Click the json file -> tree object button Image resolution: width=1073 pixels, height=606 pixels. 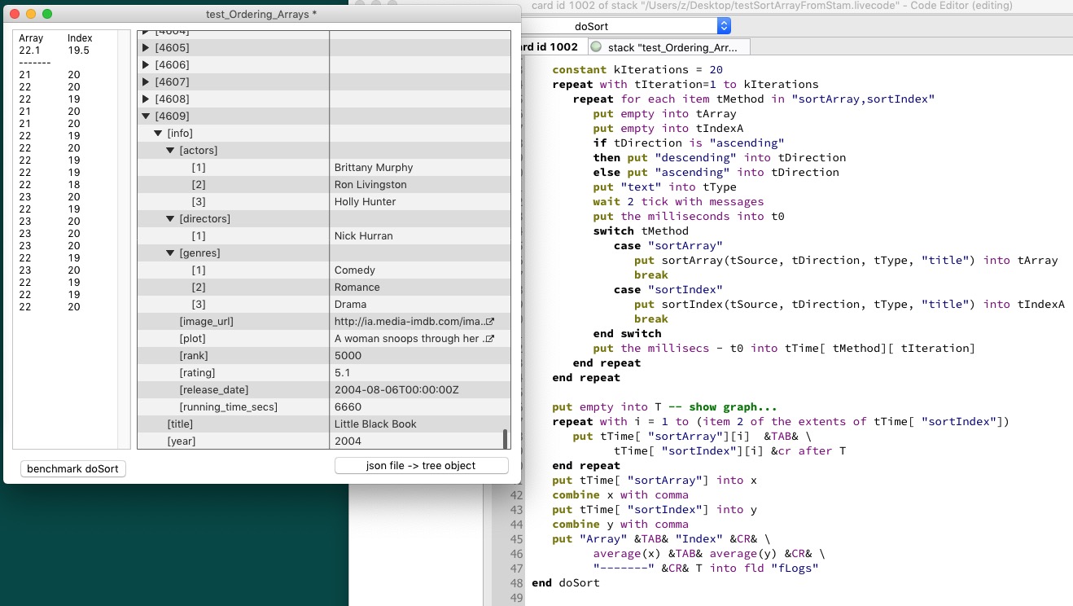(421, 465)
